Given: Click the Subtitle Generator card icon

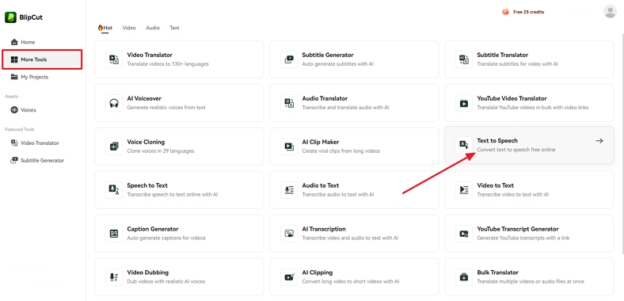Looking at the screenshot, I should point(289,59).
